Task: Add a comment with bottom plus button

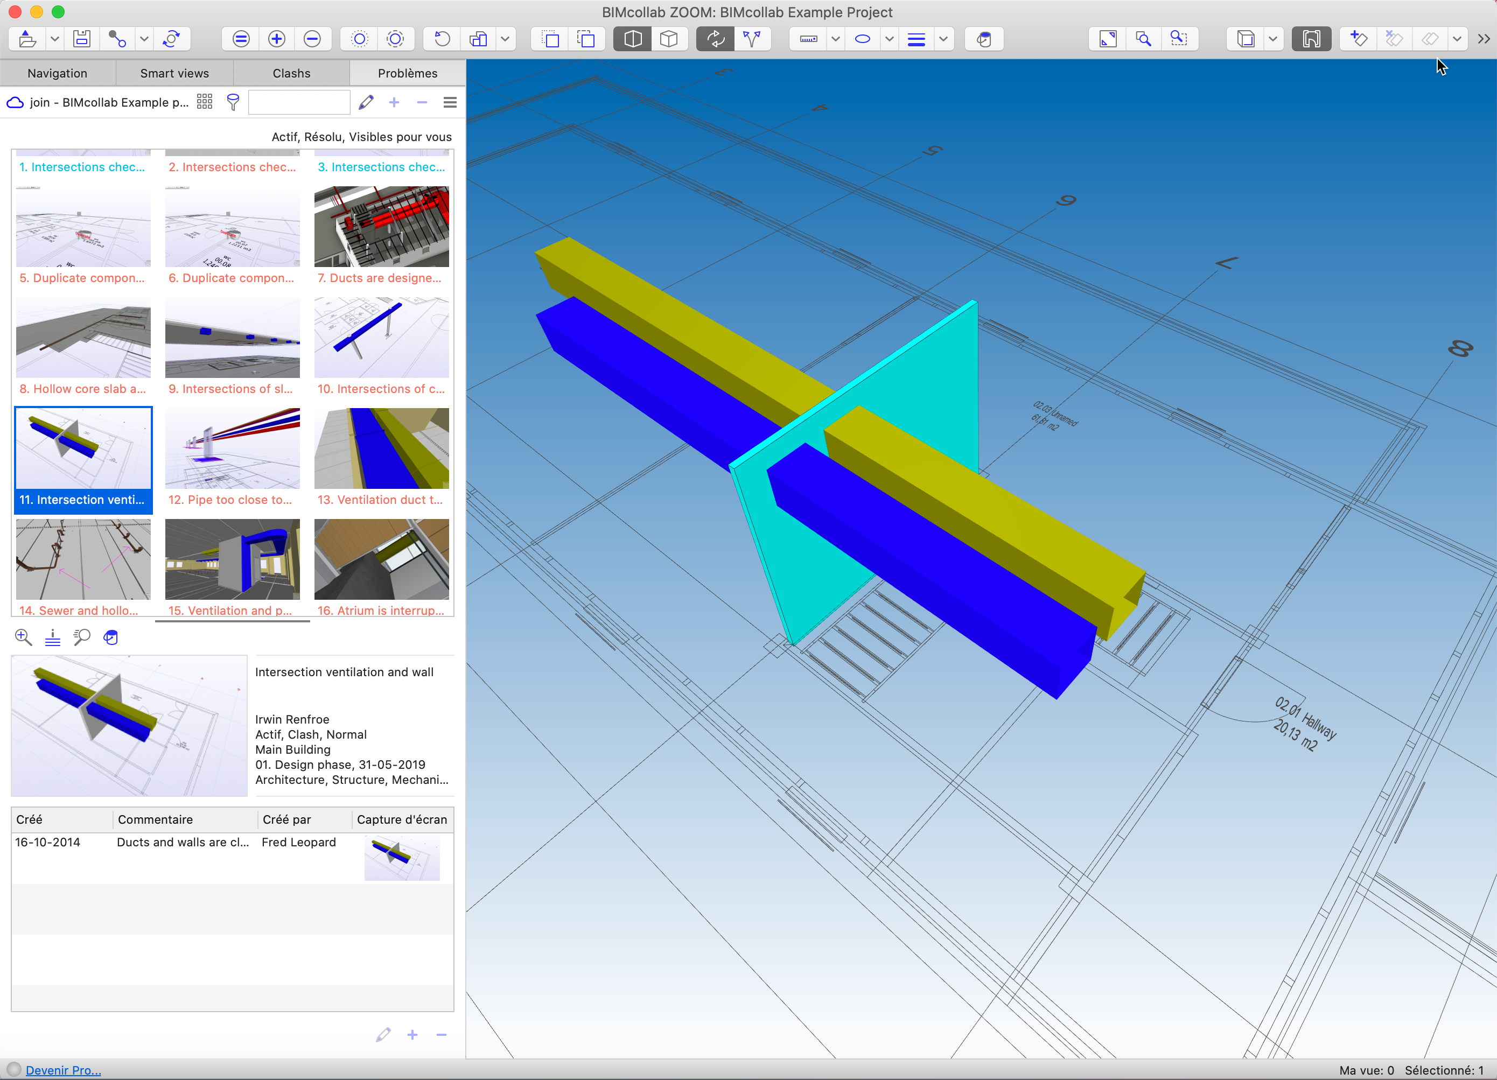Action: coord(412,1034)
